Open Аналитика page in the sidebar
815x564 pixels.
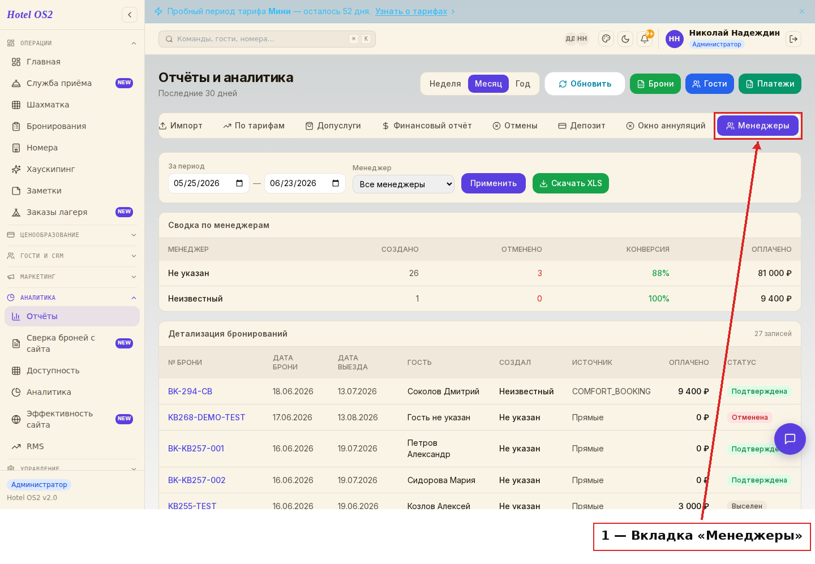point(72,392)
